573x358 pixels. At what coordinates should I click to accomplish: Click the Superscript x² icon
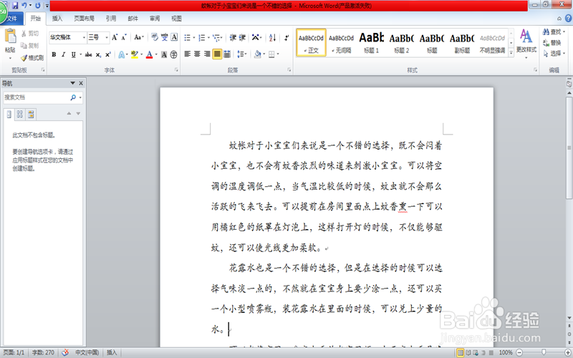click(x=108, y=54)
